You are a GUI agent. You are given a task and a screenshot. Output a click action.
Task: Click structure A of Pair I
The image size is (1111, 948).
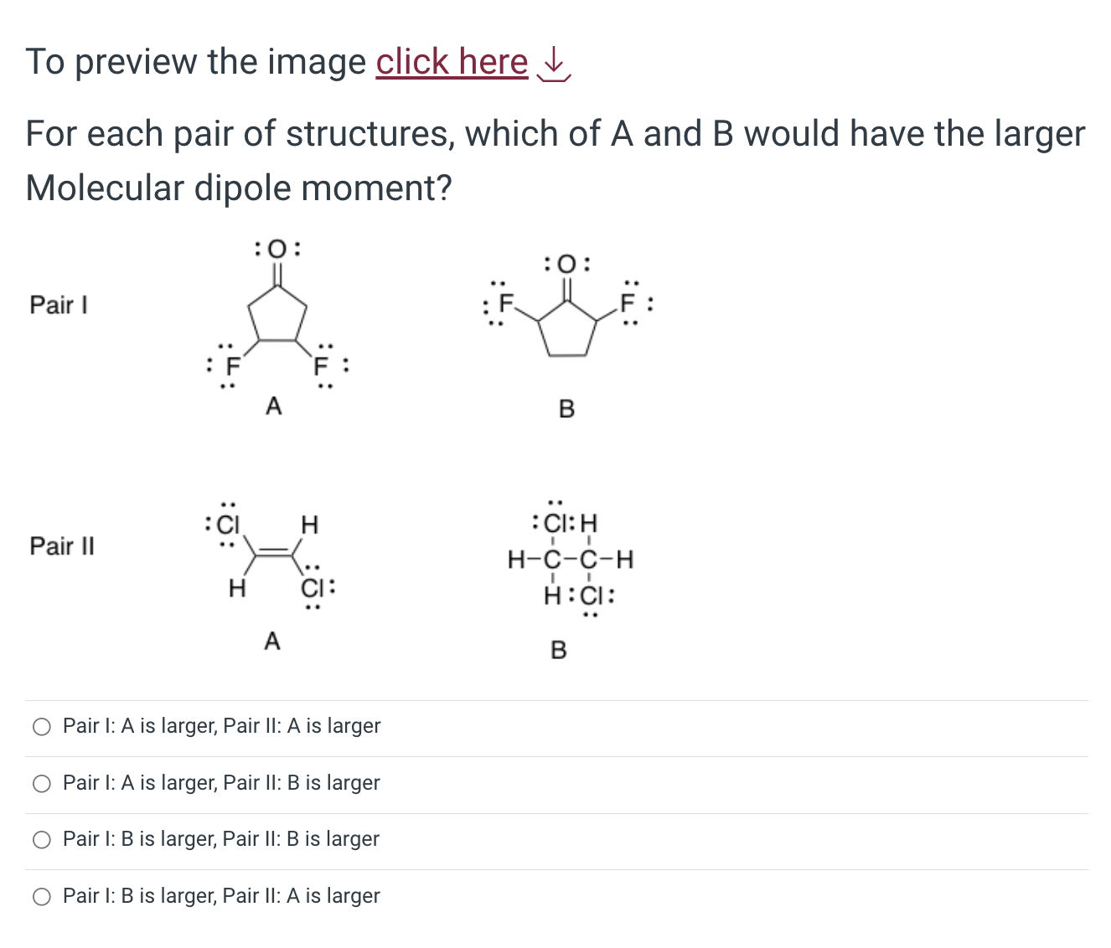tap(276, 314)
